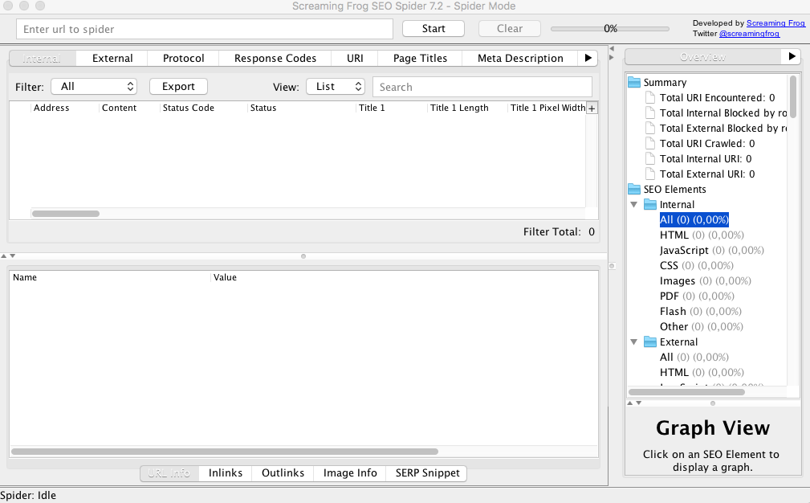Switch to the Protocol tab

183,59
